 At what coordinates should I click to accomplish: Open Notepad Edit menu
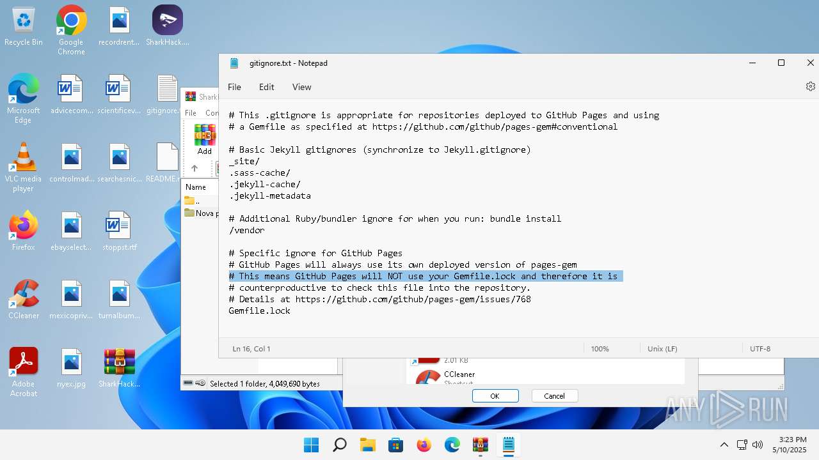pos(267,87)
